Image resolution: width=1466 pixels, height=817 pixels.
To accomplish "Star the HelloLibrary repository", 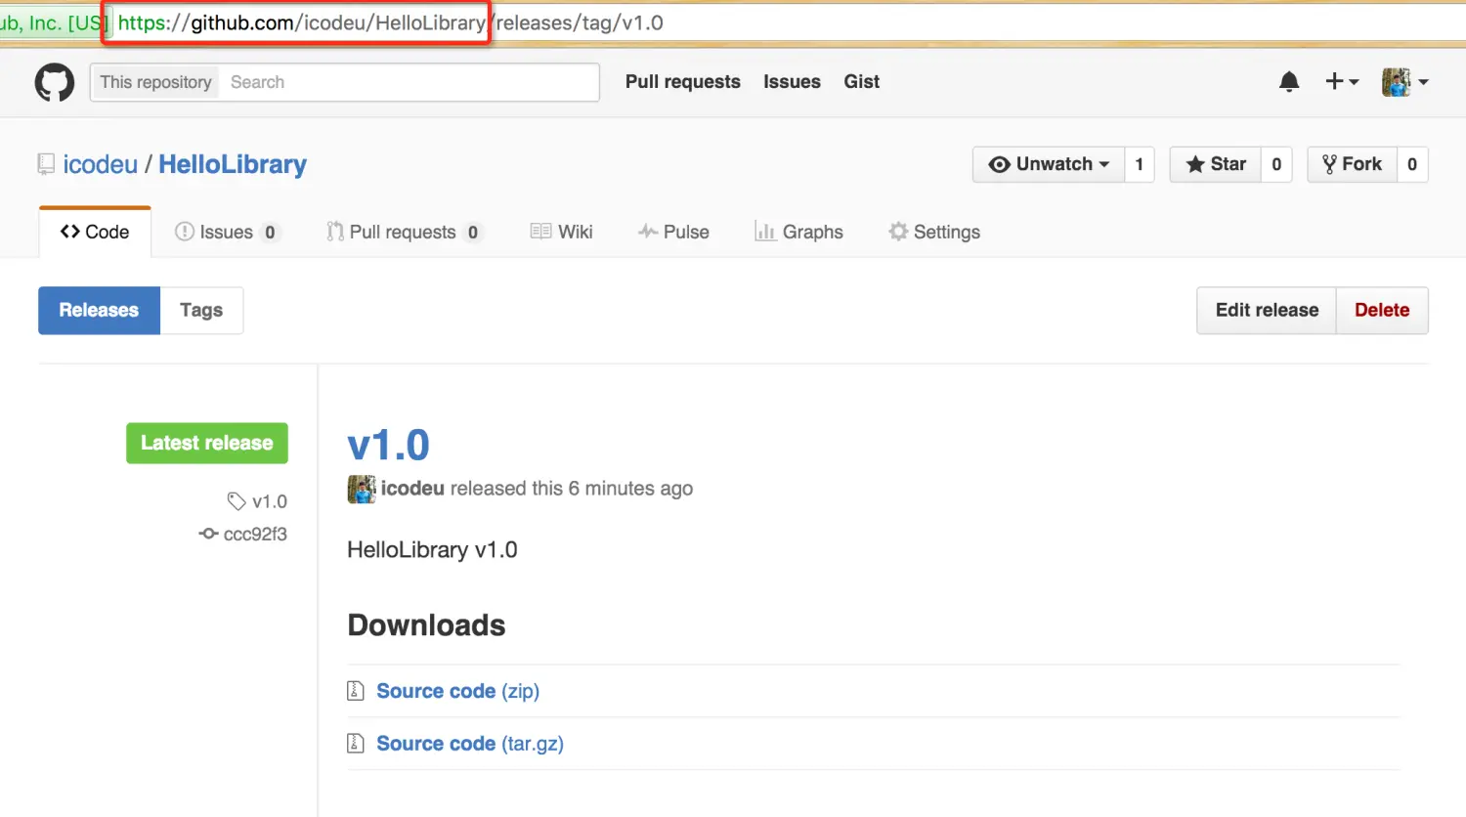I will click(x=1216, y=164).
